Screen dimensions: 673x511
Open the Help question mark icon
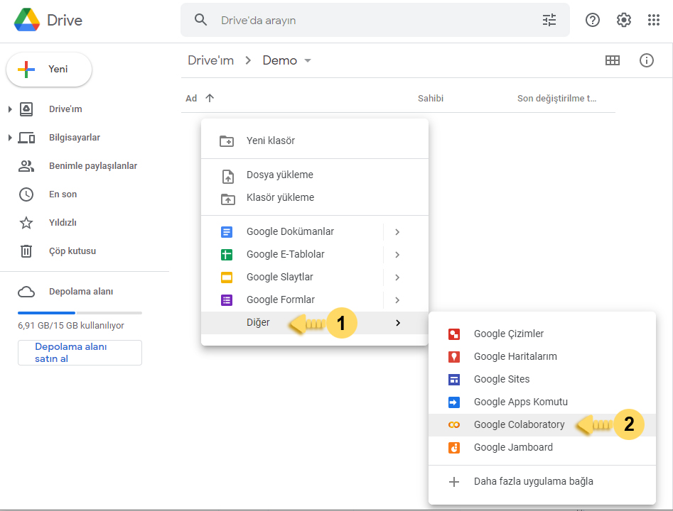pos(592,20)
